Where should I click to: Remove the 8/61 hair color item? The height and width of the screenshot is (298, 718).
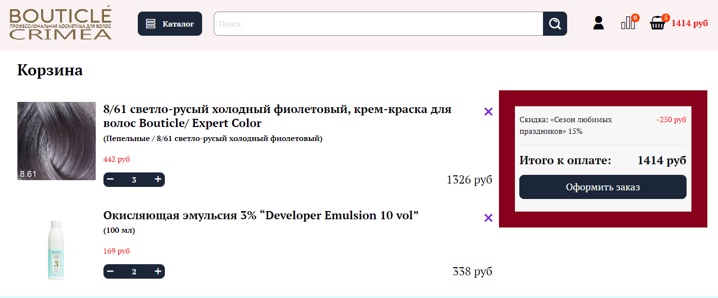tap(488, 112)
